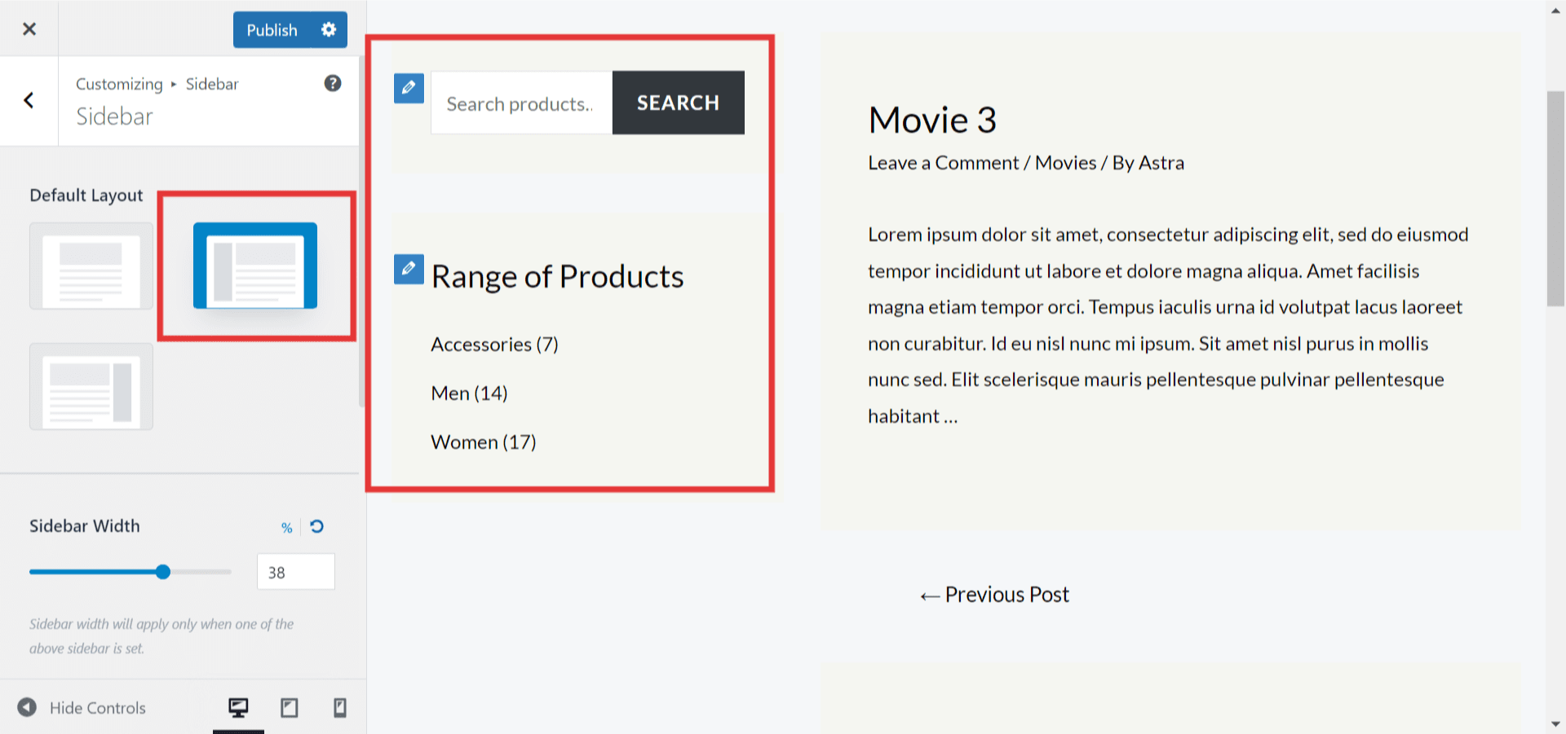Click the Default Layout label
This screenshot has width=1566, height=734.
point(86,196)
